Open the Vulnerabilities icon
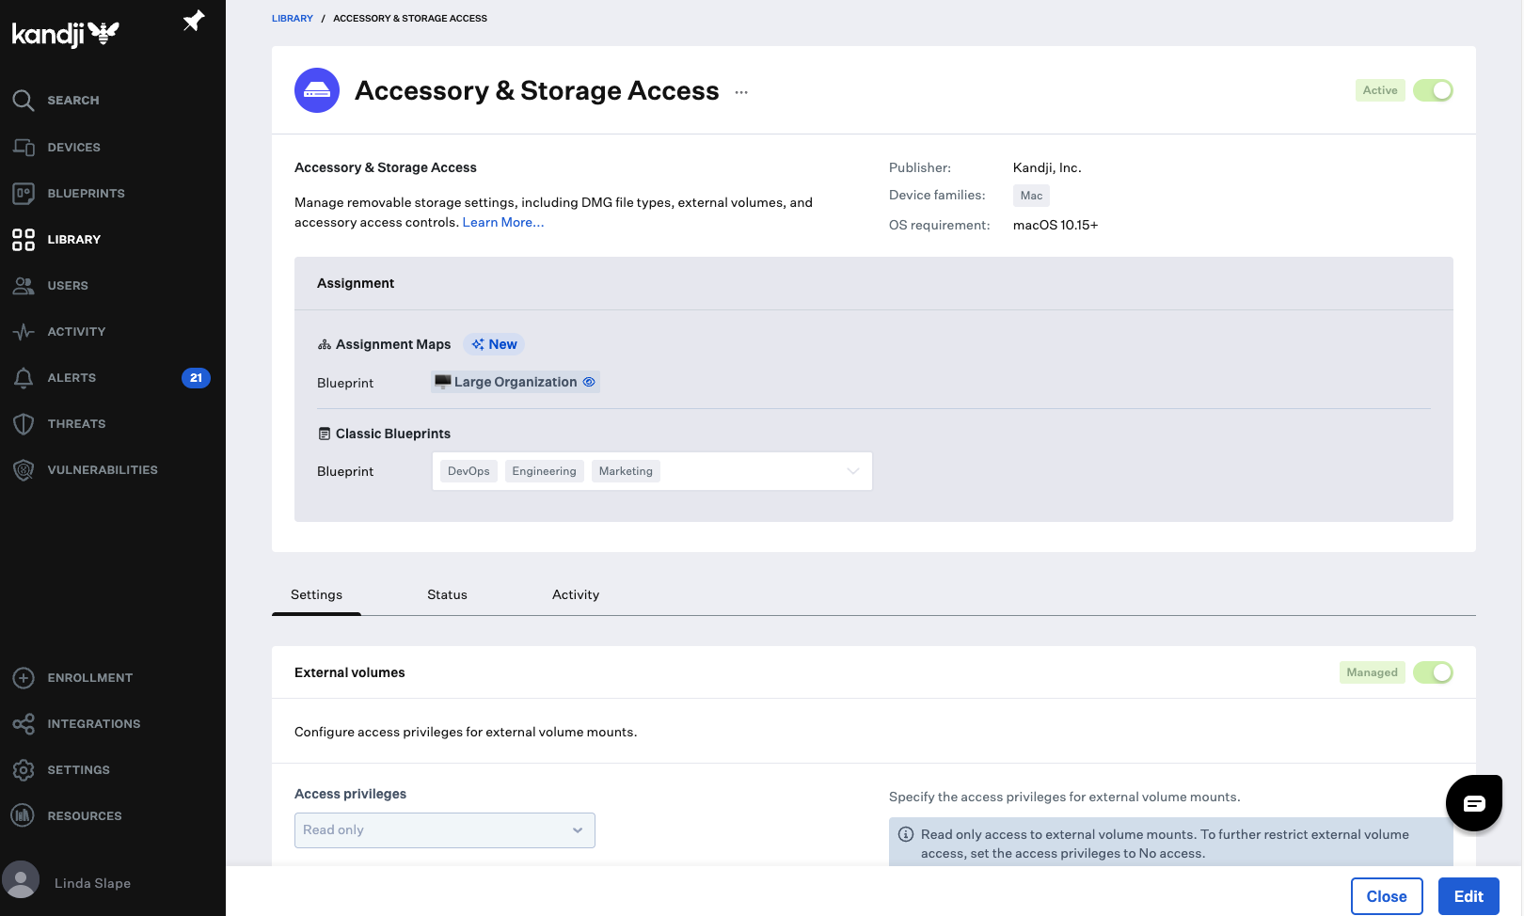The width and height of the screenshot is (1524, 916). (x=24, y=470)
